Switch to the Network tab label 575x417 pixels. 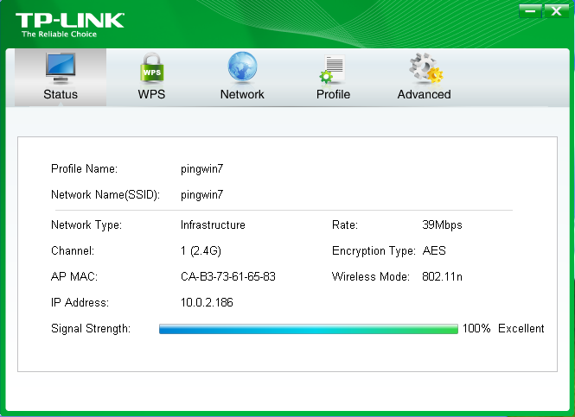242,94
